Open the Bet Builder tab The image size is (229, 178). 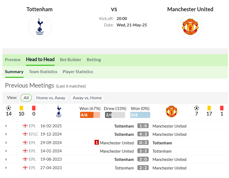pyautogui.click(x=70, y=60)
